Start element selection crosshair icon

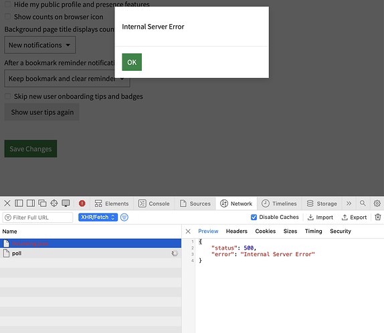pos(54,204)
